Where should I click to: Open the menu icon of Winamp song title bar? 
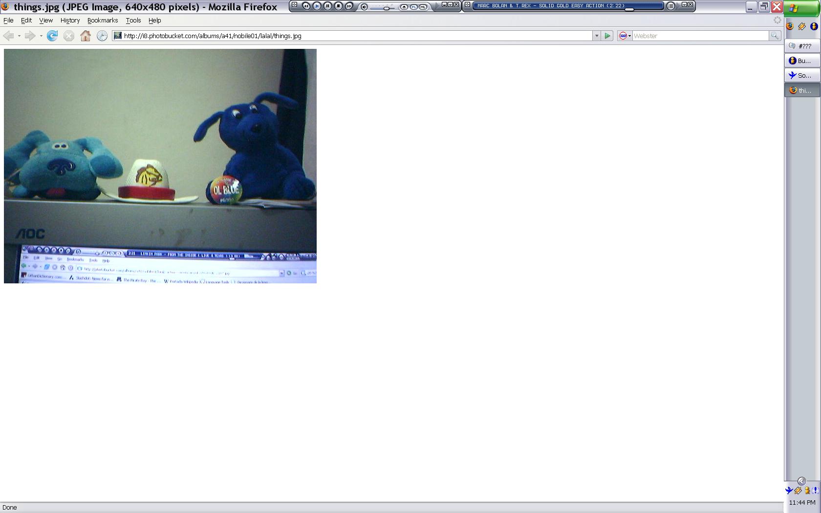point(467,4)
